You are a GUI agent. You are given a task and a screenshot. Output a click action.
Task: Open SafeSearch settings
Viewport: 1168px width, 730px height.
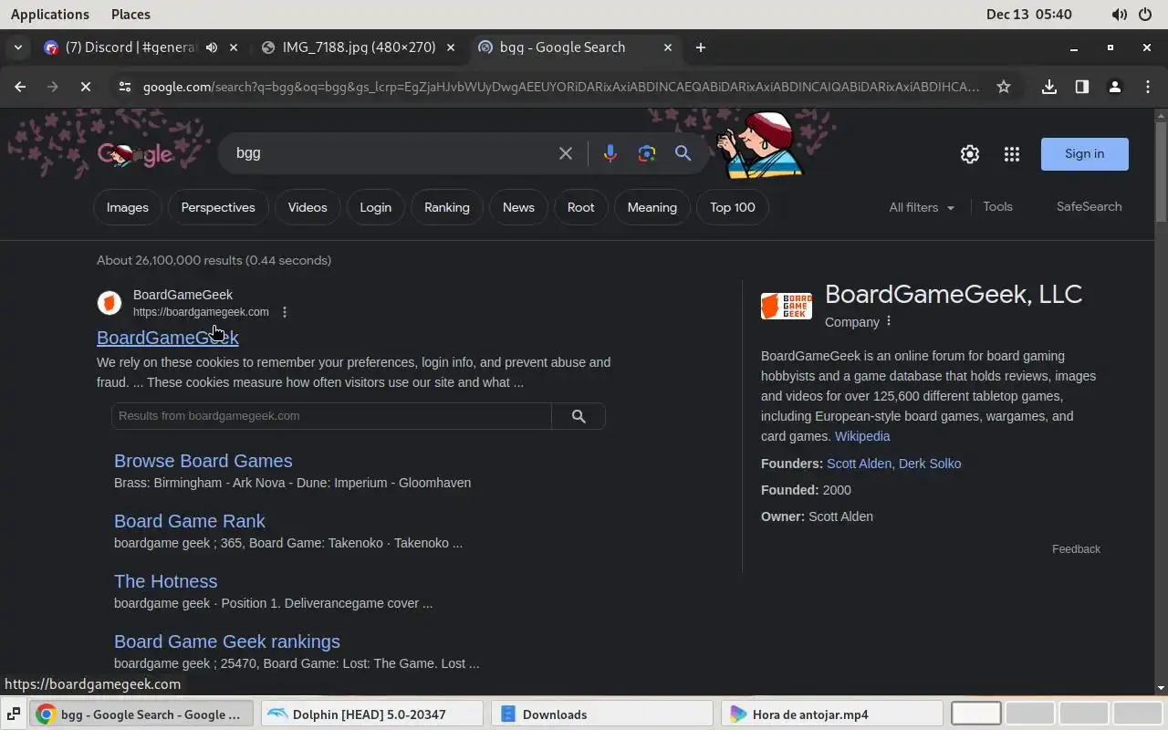[1089, 207]
